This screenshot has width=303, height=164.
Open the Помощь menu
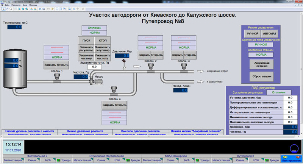(33, 5)
